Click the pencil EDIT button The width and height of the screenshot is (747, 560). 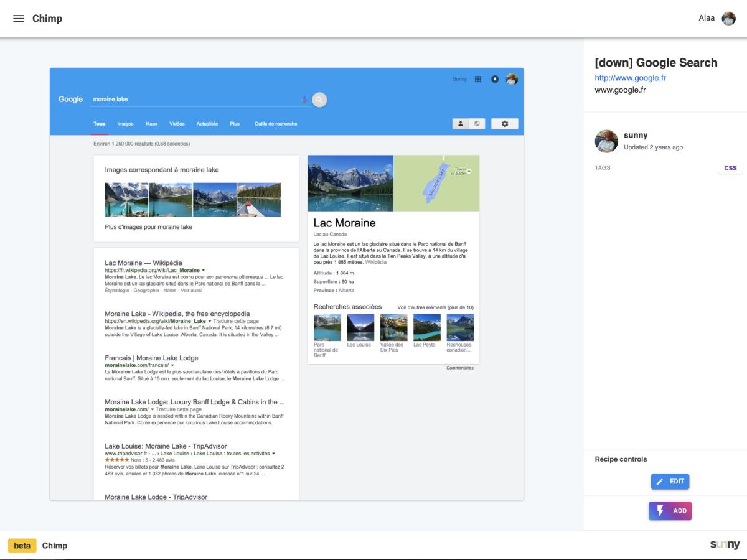pyautogui.click(x=670, y=482)
